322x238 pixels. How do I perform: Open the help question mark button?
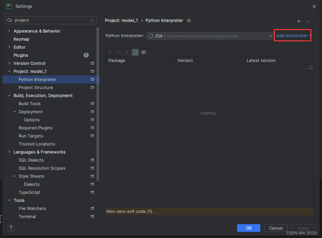11,228
